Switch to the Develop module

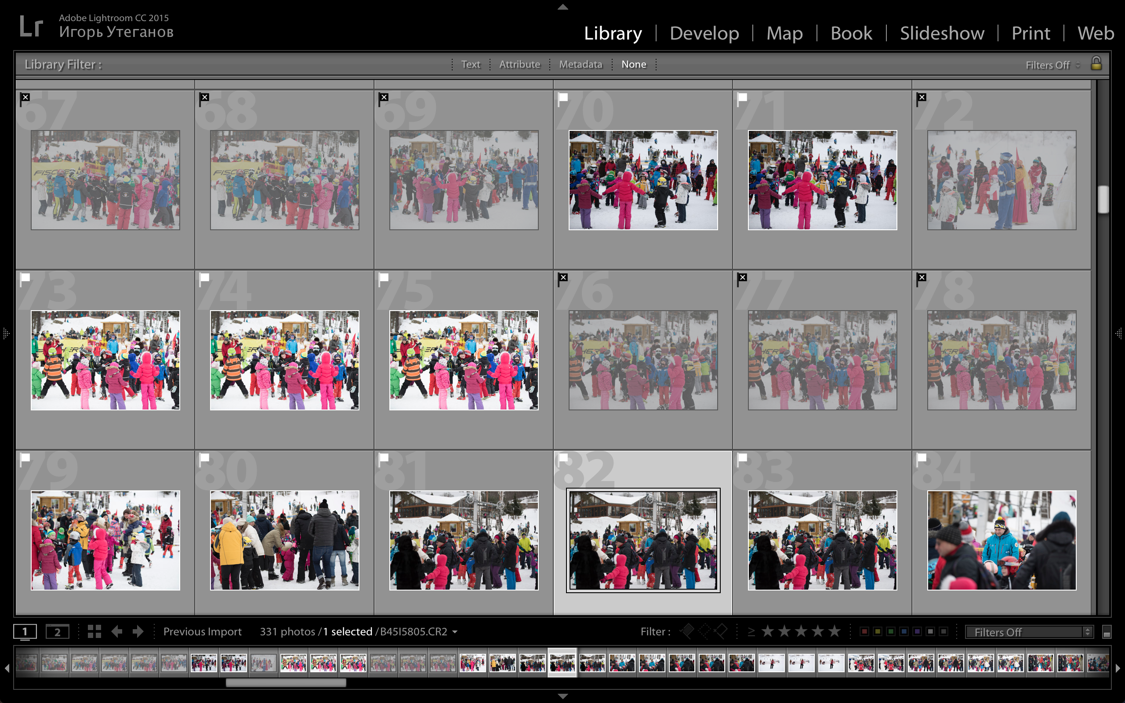click(704, 33)
